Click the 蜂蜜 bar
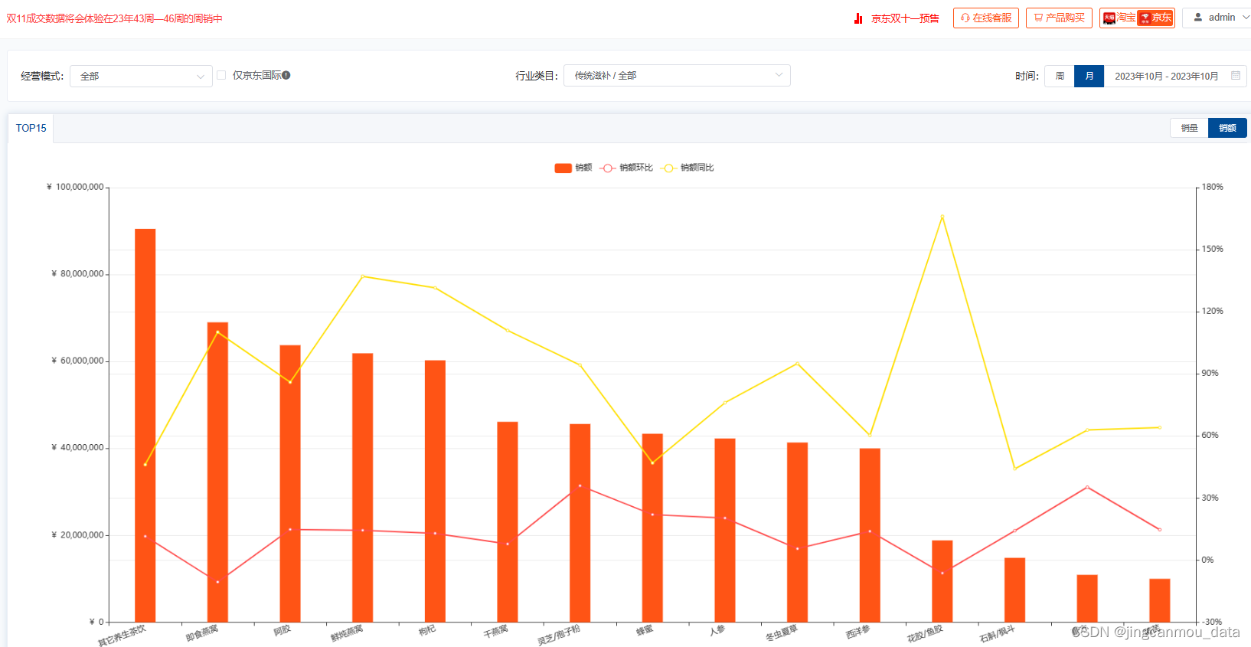1251x647 pixels. [x=652, y=528]
